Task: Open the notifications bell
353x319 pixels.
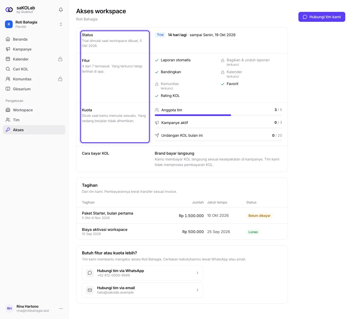Action: (61, 10)
